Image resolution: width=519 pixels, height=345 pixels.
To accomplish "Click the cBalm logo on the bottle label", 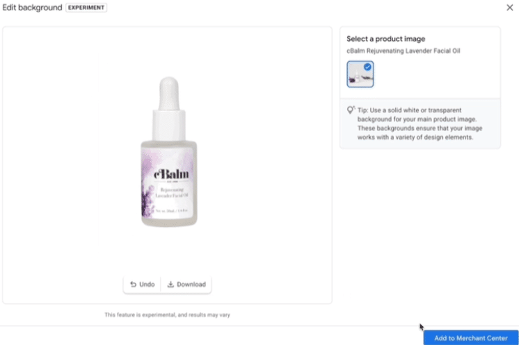I will [171, 174].
